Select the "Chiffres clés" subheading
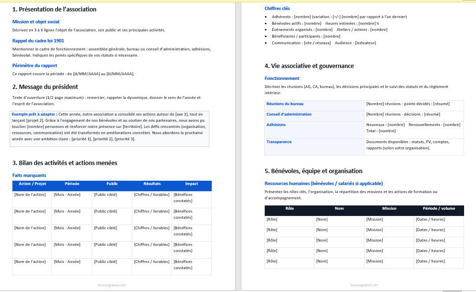Viewport: 476px width, 292px height. 277,9
